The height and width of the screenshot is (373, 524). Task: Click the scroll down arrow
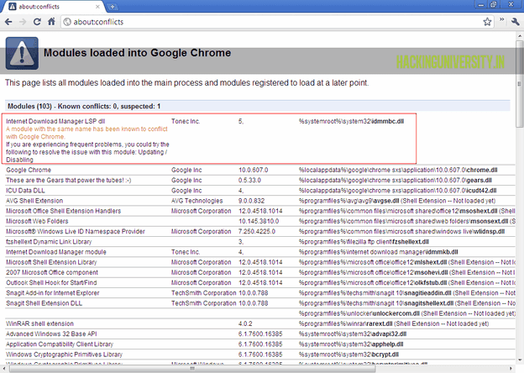(x=520, y=360)
